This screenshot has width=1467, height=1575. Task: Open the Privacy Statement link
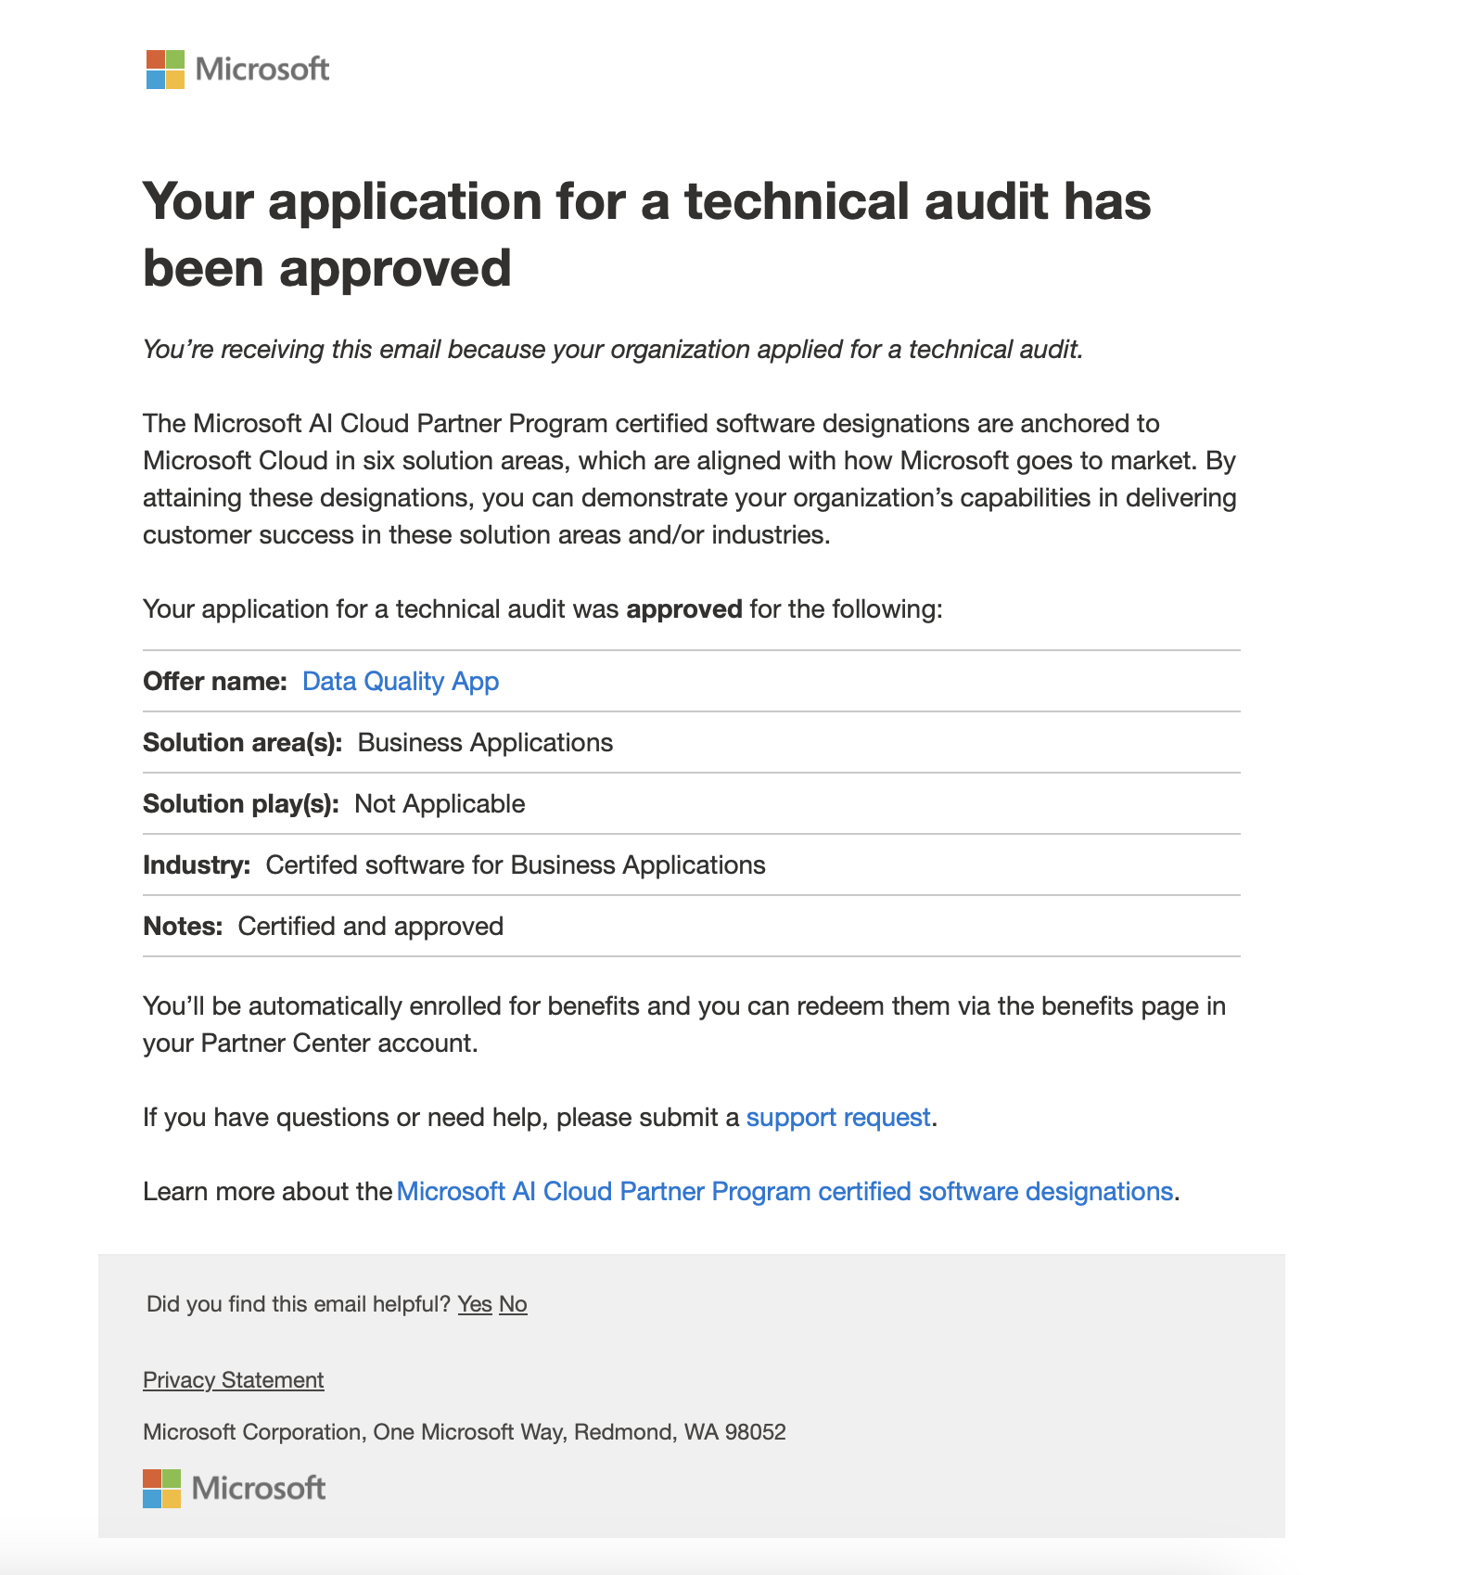[234, 1380]
